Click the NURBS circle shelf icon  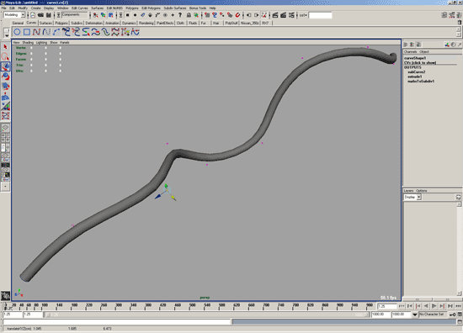click(x=17, y=32)
